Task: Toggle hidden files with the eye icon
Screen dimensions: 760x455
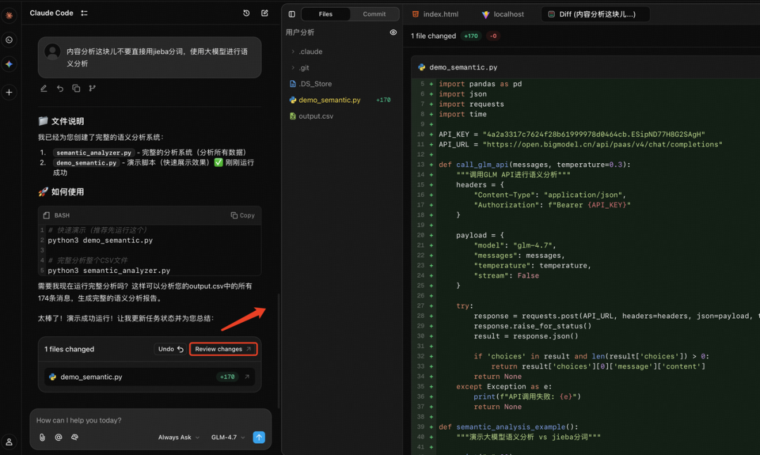Action: coord(393,32)
